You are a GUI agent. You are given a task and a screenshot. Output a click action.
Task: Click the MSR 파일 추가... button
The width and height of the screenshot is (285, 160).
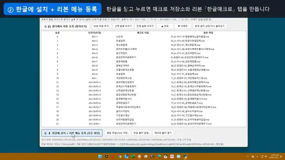(x=102, y=26)
